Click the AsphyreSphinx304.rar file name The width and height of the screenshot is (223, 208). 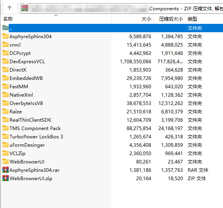tap(35, 170)
